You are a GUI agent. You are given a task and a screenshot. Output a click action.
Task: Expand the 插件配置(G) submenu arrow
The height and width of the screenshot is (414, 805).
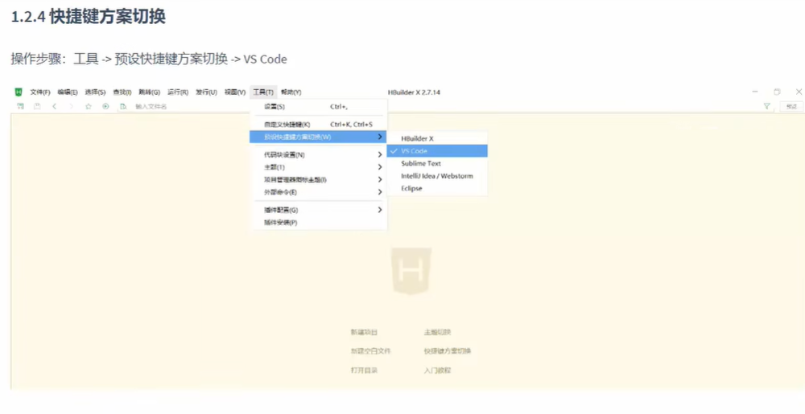coord(379,210)
